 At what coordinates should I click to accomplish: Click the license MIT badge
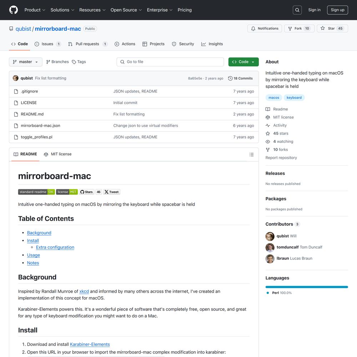pos(67,192)
